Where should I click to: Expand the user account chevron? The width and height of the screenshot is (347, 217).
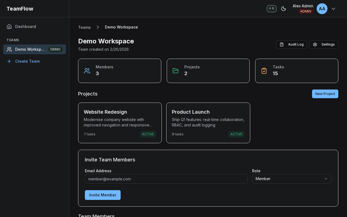pos(333,9)
